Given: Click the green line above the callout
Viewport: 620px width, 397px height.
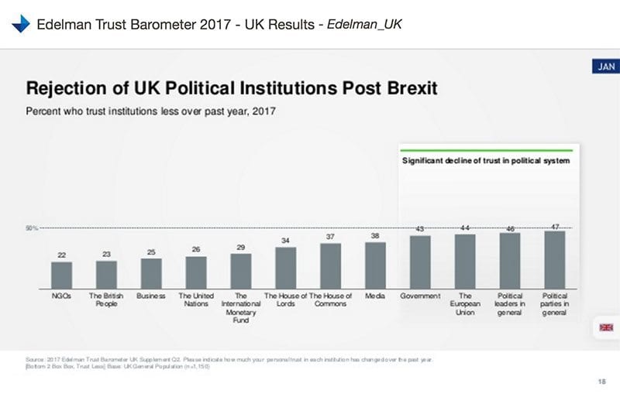Looking at the screenshot, I should 486,150.
